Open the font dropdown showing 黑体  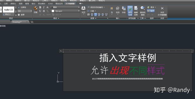click(65, 7)
